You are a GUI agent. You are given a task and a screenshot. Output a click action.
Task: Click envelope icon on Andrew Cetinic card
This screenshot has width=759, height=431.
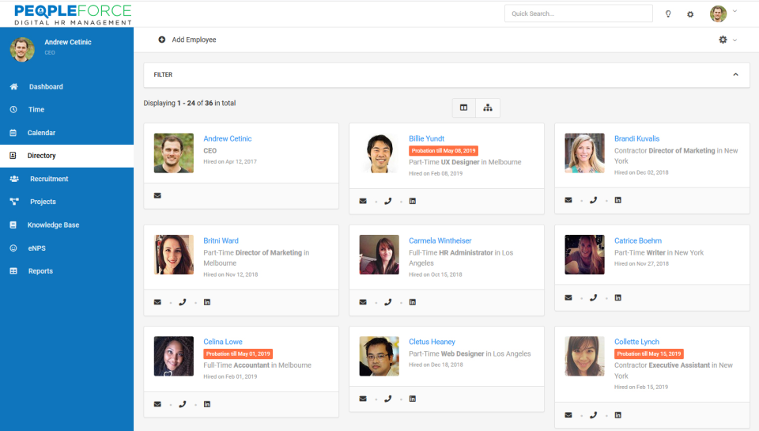(x=157, y=195)
